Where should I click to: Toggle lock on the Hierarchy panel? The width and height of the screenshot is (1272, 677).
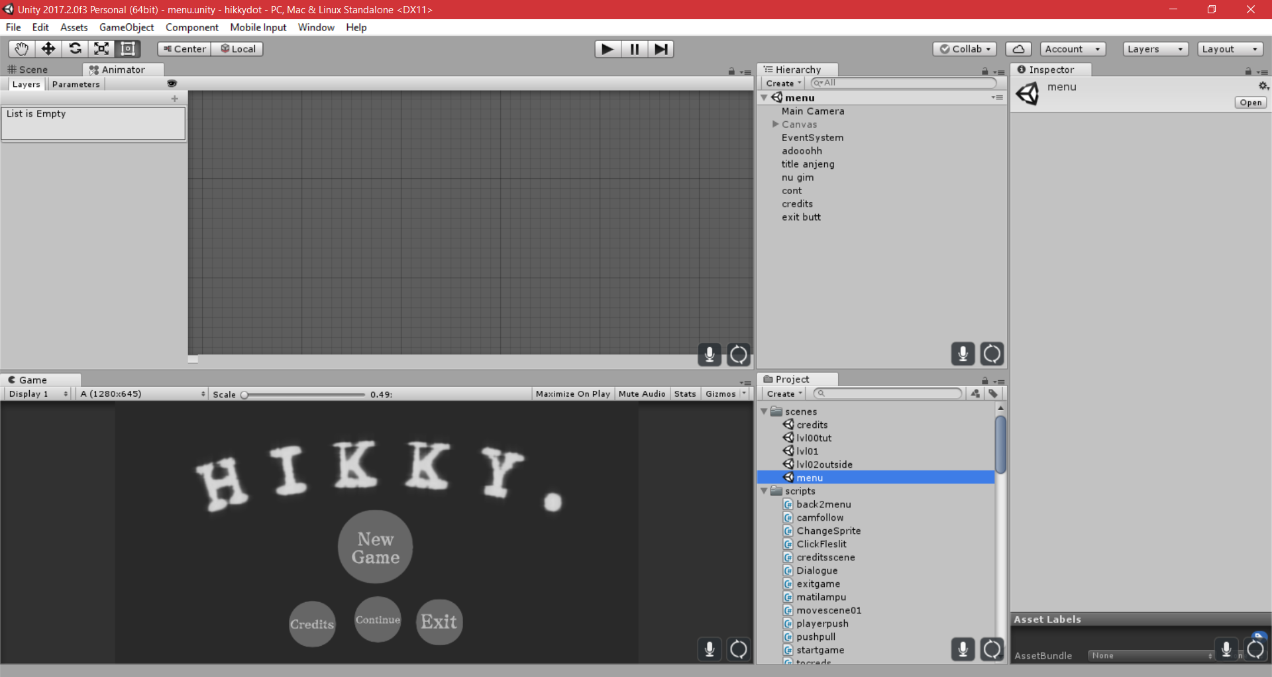click(984, 72)
